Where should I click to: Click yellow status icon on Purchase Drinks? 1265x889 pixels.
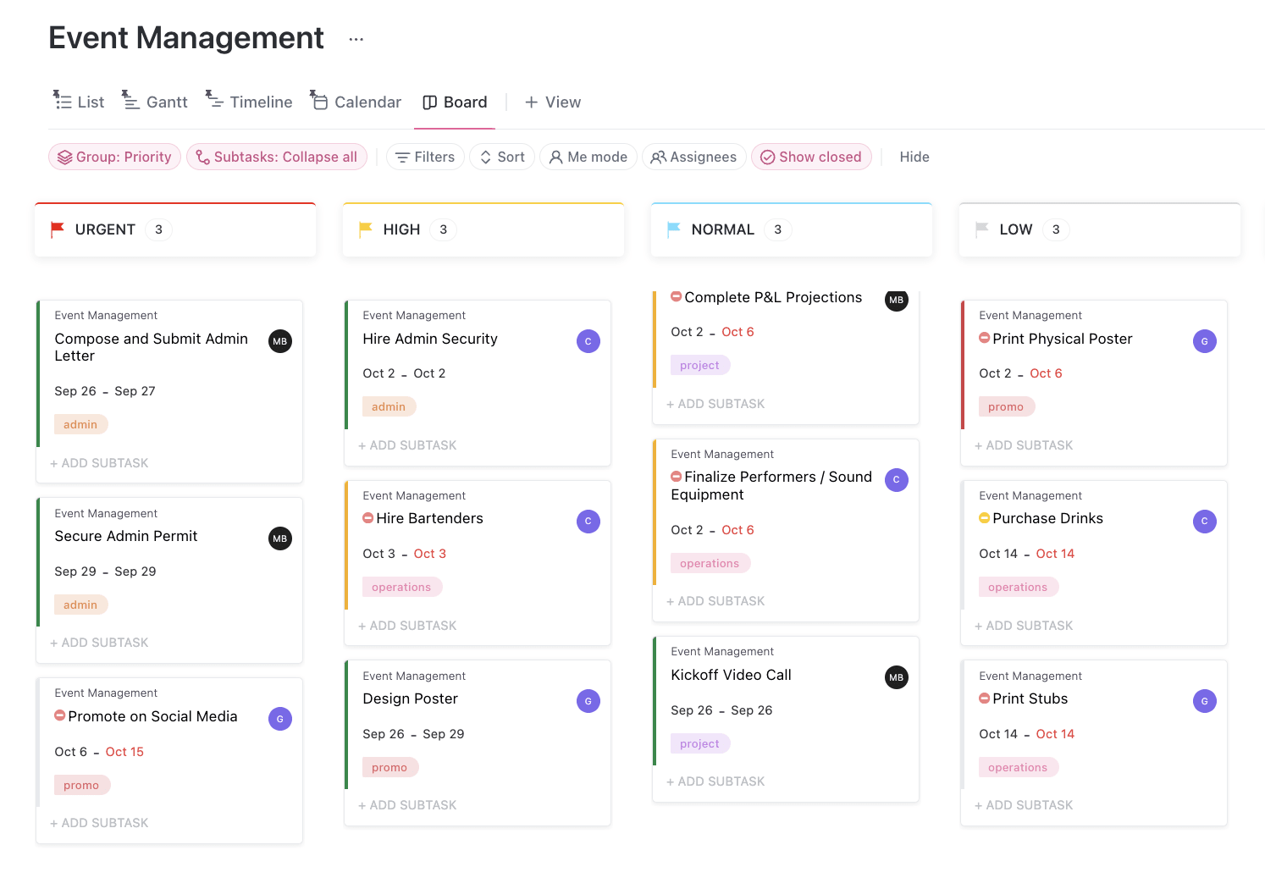point(985,517)
